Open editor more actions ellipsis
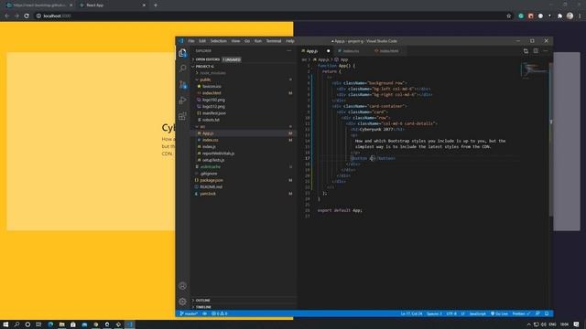The image size is (586, 329). (x=546, y=51)
